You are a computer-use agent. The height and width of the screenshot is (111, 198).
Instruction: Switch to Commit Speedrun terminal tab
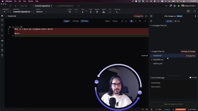[65, 6]
